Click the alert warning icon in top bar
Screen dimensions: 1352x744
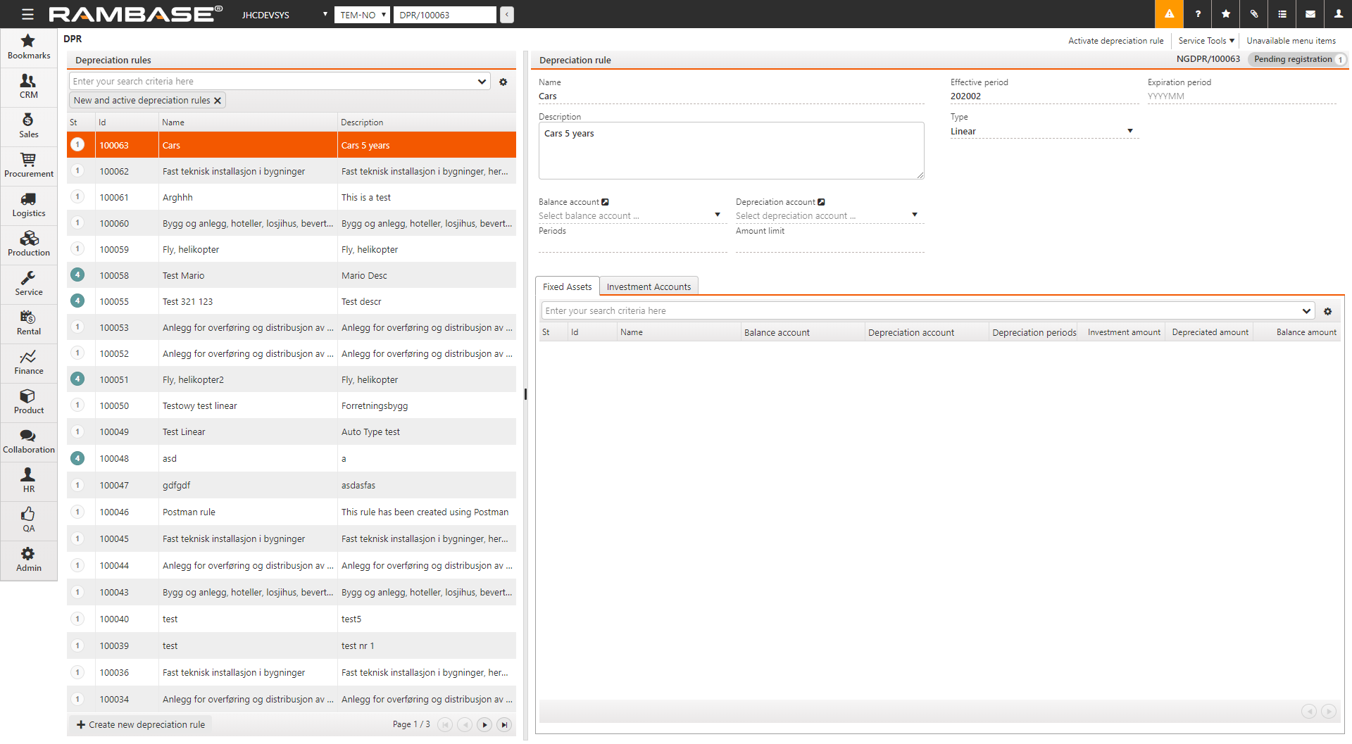[x=1169, y=14]
